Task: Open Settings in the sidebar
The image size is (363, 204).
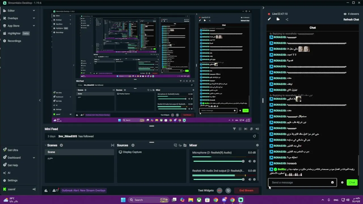Action: tap(12, 180)
